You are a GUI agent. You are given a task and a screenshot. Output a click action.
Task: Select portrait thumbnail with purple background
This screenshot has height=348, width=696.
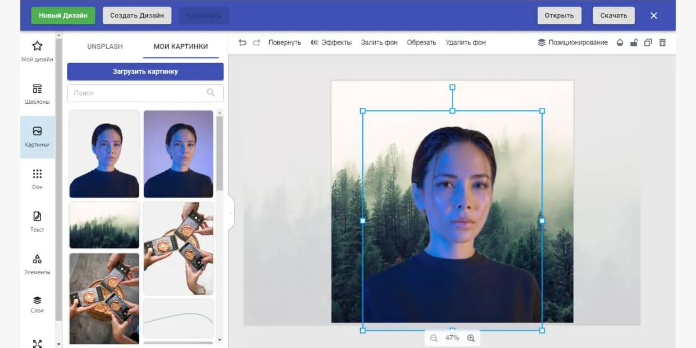tap(179, 154)
